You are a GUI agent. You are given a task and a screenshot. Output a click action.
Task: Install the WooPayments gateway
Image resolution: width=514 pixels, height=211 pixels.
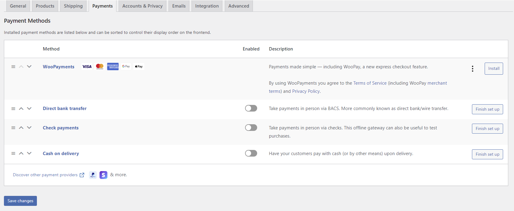click(x=493, y=69)
